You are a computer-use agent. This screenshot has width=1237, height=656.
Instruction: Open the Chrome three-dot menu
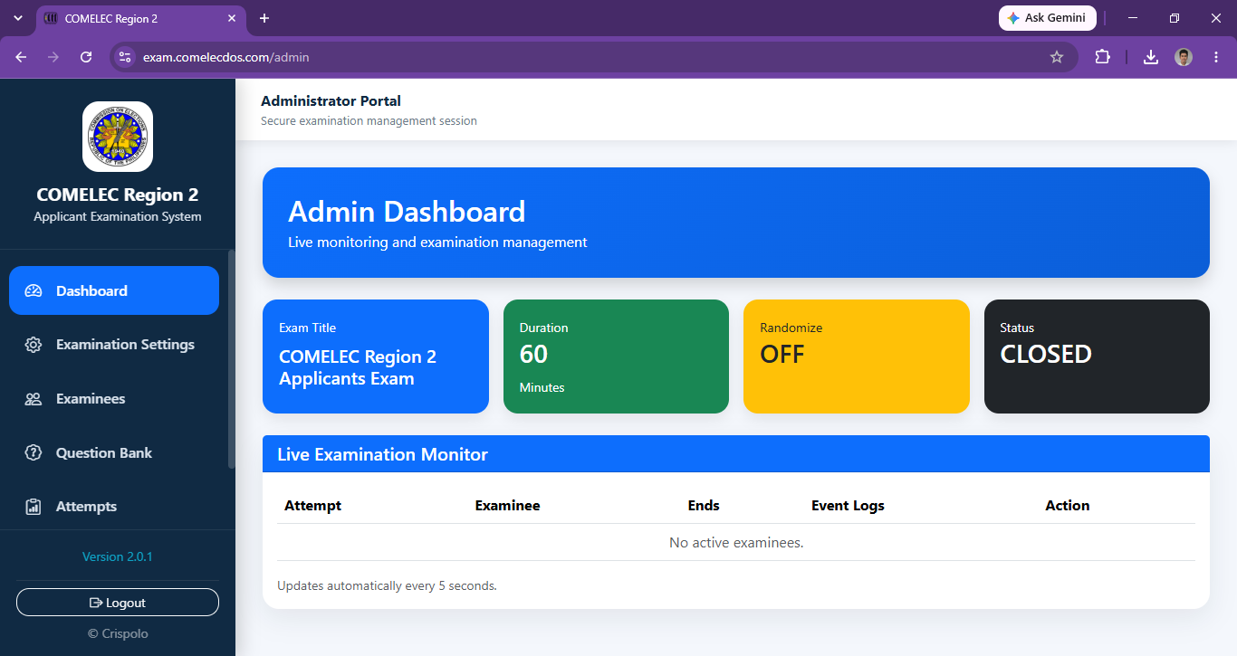click(1216, 57)
